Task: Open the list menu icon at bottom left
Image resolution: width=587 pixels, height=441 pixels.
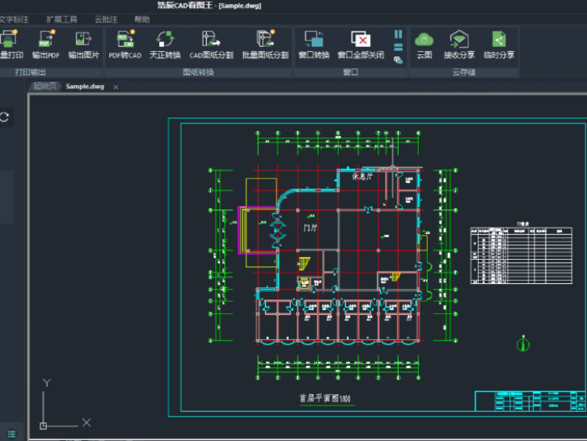Action: [11, 434]
